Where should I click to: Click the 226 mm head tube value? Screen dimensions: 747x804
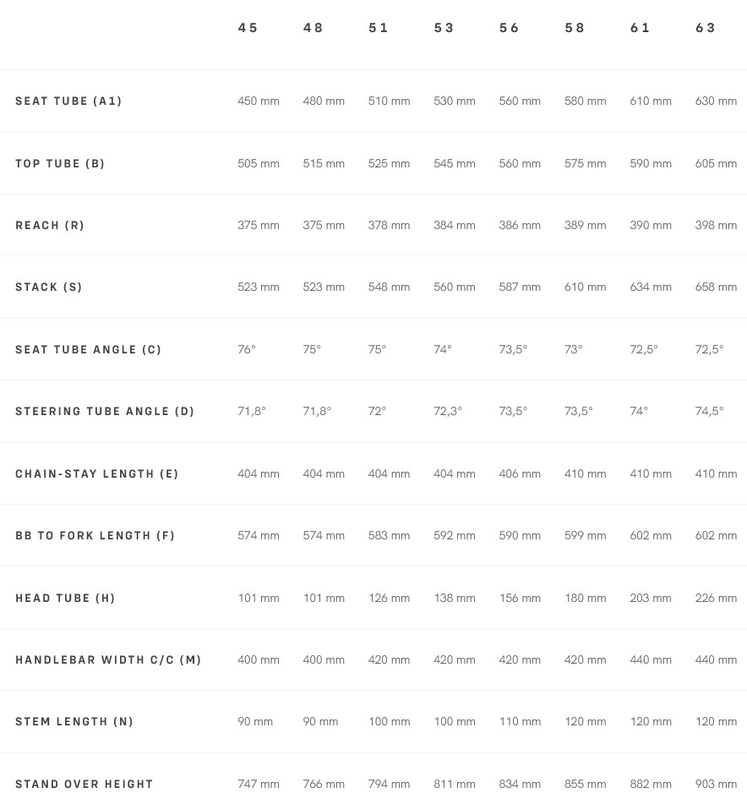coord(716,598)
